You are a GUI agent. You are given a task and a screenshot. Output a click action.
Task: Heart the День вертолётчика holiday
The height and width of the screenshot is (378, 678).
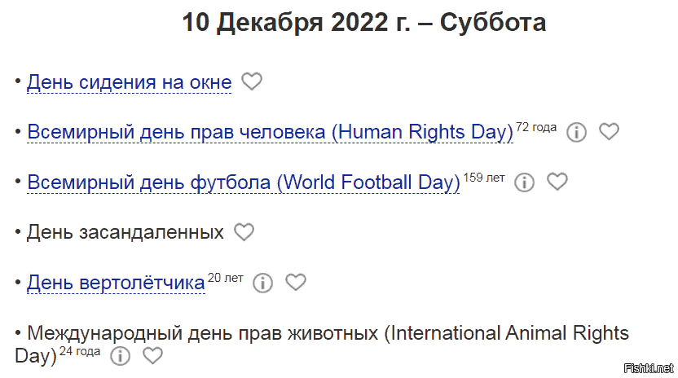[295, 283]
